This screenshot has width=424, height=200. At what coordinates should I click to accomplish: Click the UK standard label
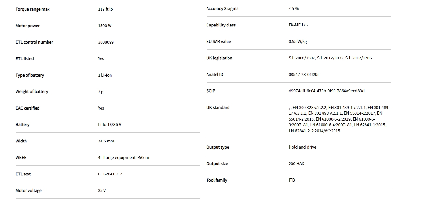218,108
